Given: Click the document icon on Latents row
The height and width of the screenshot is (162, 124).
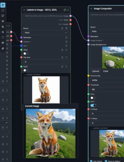Looking at the screenshot, I should click(66, 42).
